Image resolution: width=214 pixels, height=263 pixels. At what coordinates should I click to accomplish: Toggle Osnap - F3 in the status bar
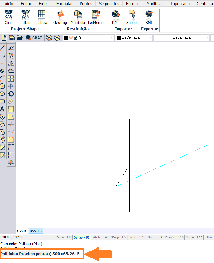tap(81, 237)
